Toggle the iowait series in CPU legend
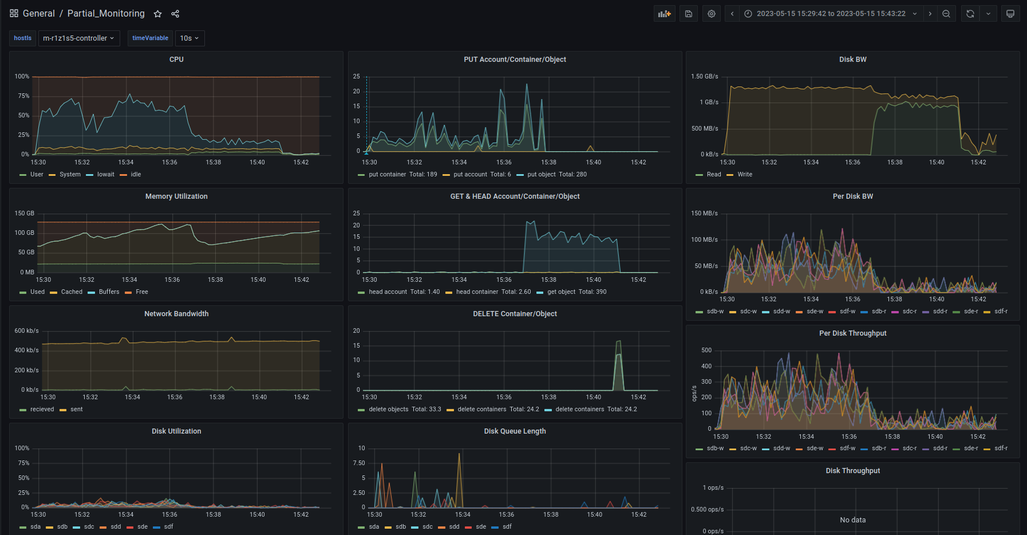Image resolution: width=1027 pixels, height=535 pixels. (105, 175)
